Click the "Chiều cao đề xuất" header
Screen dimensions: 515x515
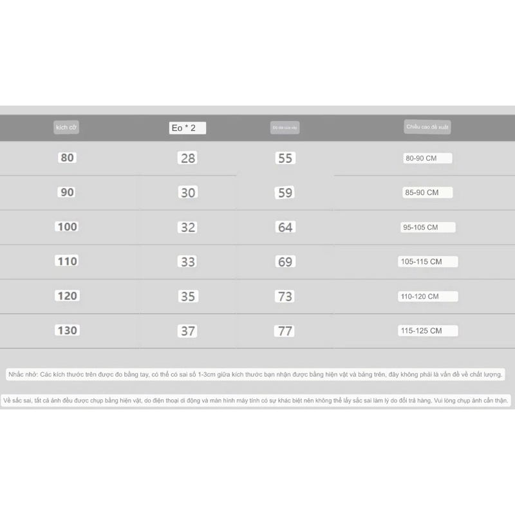tap(427, 127)
